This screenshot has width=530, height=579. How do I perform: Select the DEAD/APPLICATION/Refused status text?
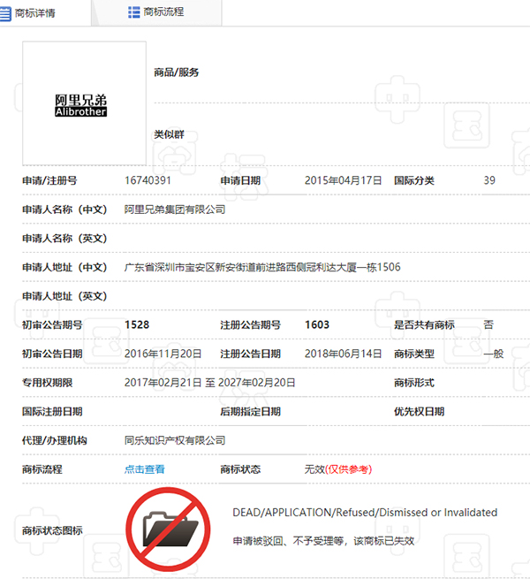point(365,513)
